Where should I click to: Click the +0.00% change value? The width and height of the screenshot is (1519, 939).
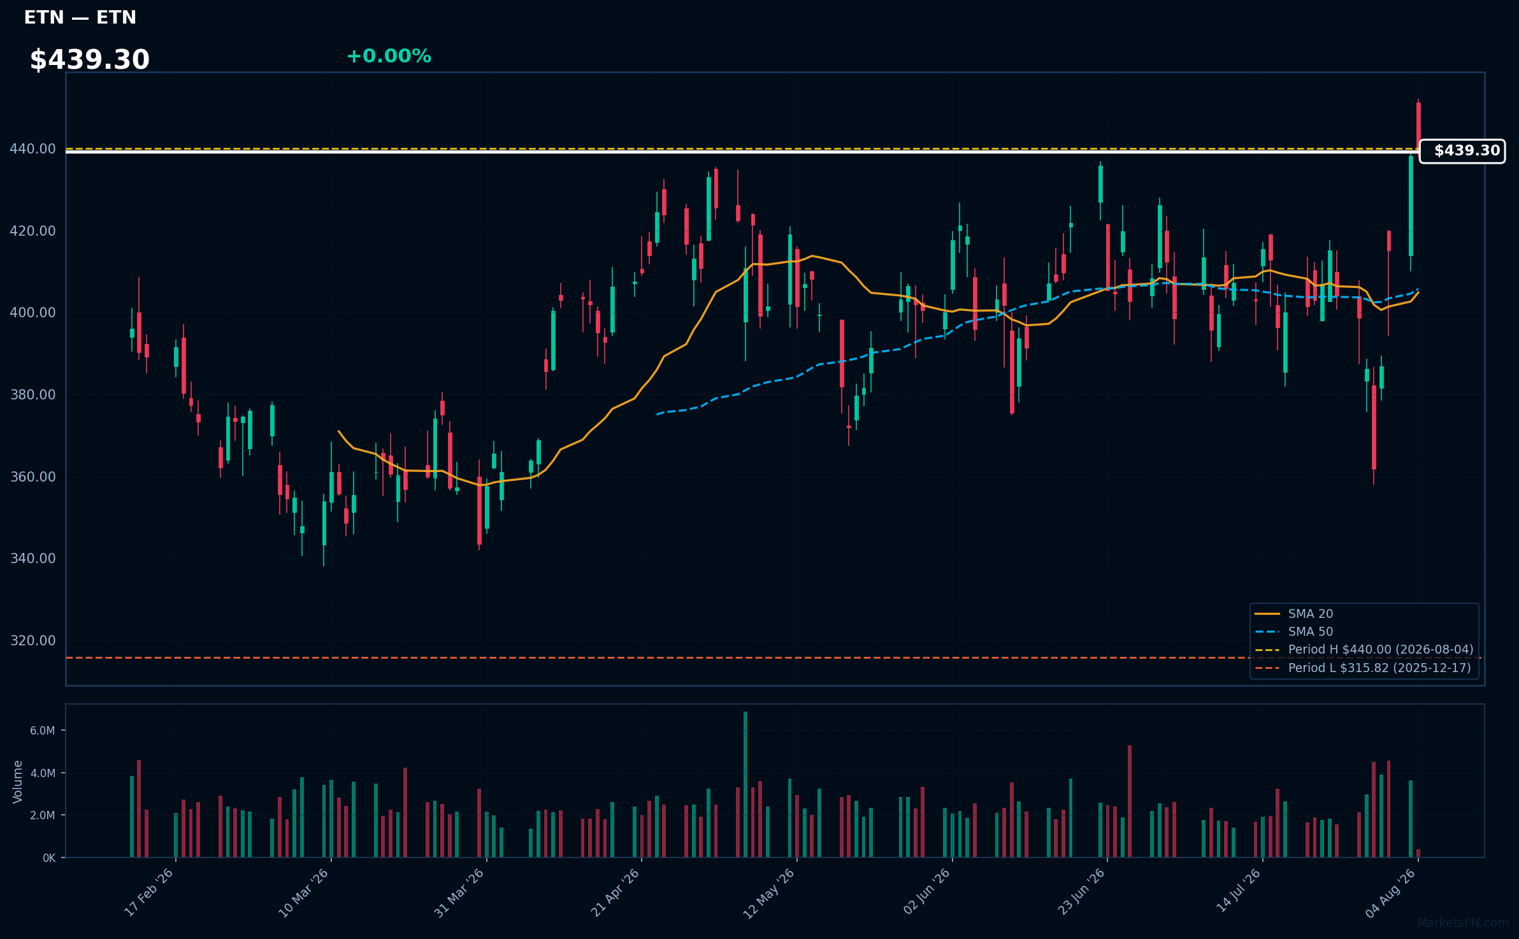389,56
